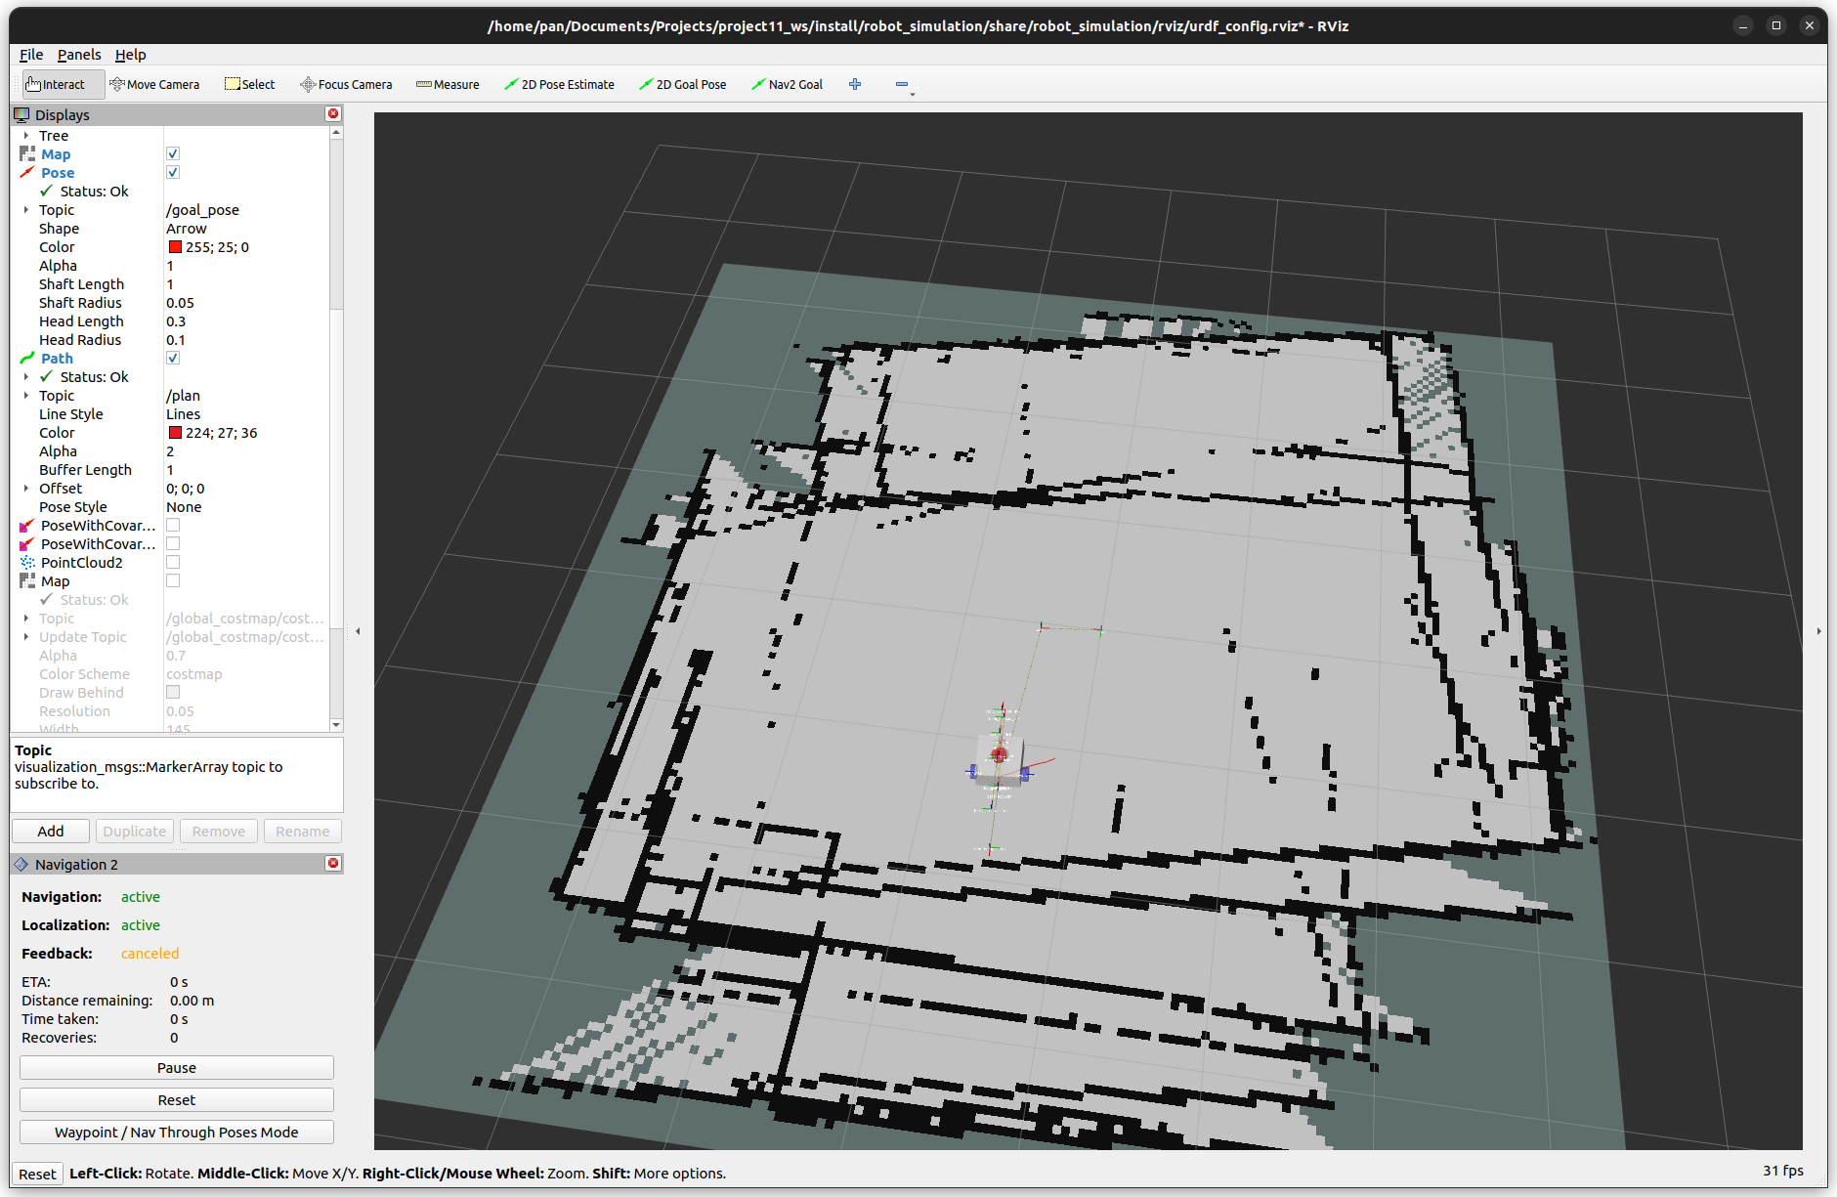
Task: Expand the Pose Topic /goal_pose row
Action: [x=26, y=210]
